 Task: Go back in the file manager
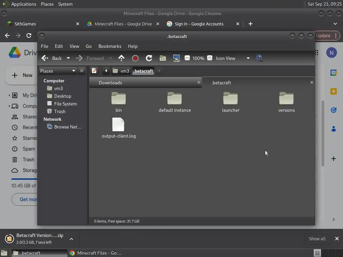(52, 58)
